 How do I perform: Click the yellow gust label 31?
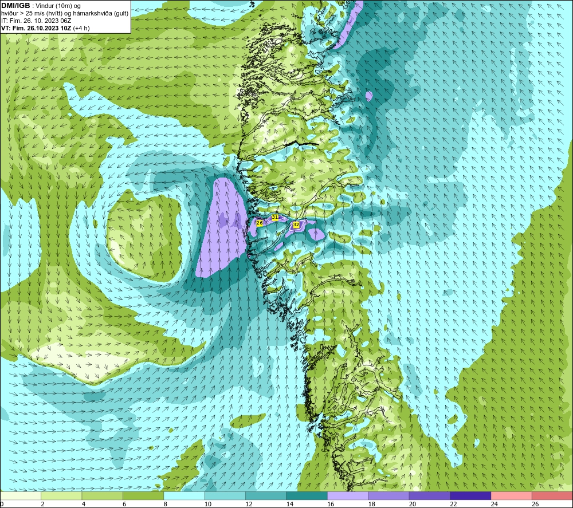click(x=275, y=217)
